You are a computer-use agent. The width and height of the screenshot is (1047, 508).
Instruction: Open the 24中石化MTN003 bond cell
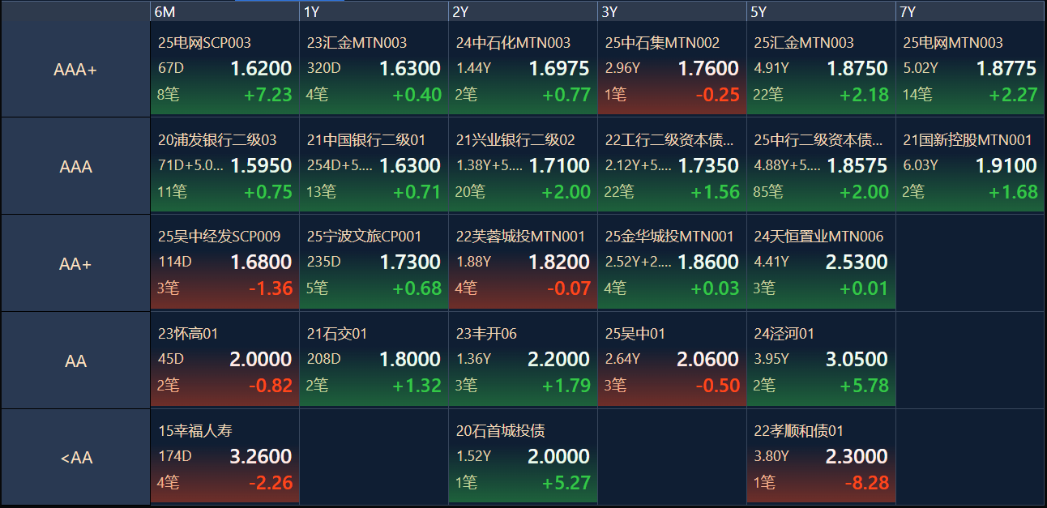coord(523,69)
